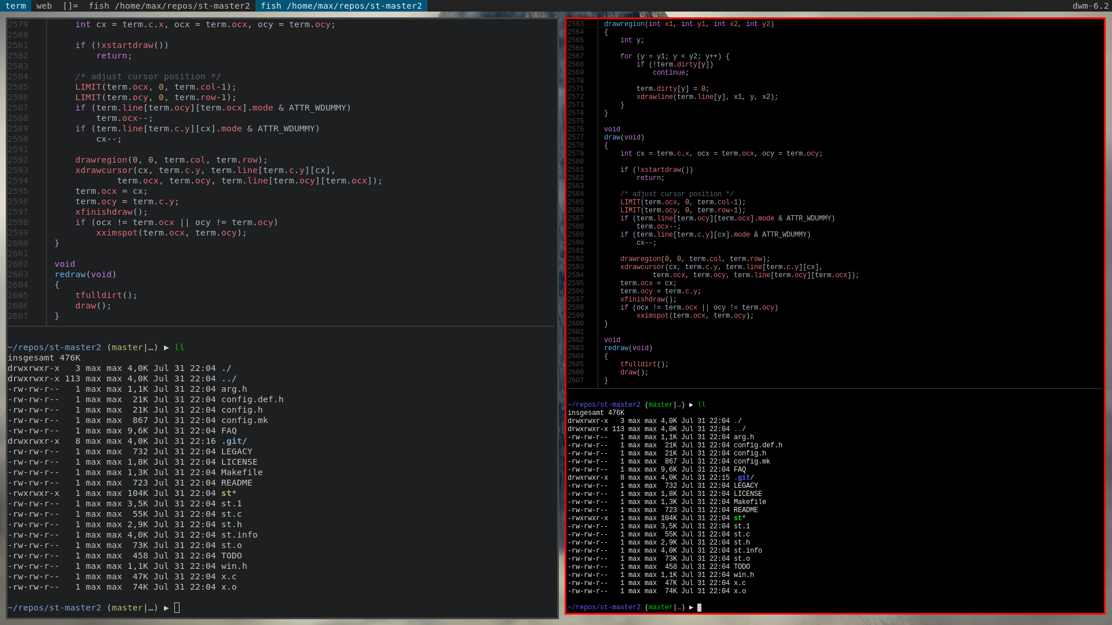Click 'xximspot(term.ocx, term.ocy);' in right terminal
This screenshot has width=1112, height=625.
(695, 315)
